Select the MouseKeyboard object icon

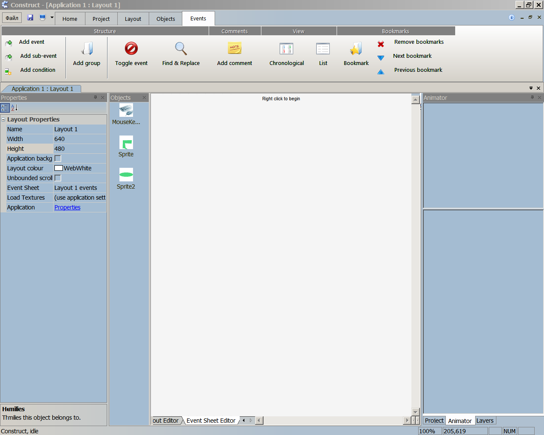pyautogui.click(x=126, y=110)
